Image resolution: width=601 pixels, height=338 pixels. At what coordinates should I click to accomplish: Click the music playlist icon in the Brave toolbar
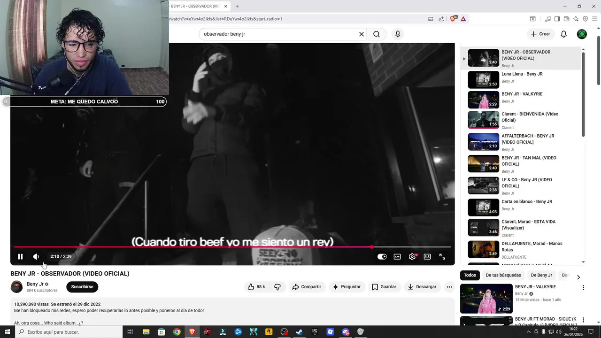click(x=547, y=19)
